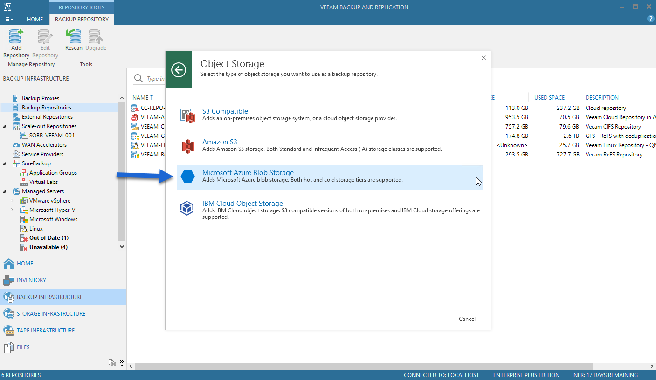The width and height of the screenshot is (656, 380).
Task: Go back using the green arrow button
Action: [179, 70]
